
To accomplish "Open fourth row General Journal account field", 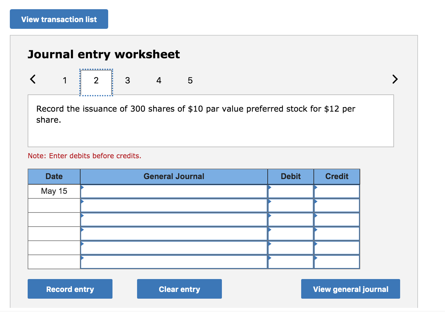I will [174, 234].
